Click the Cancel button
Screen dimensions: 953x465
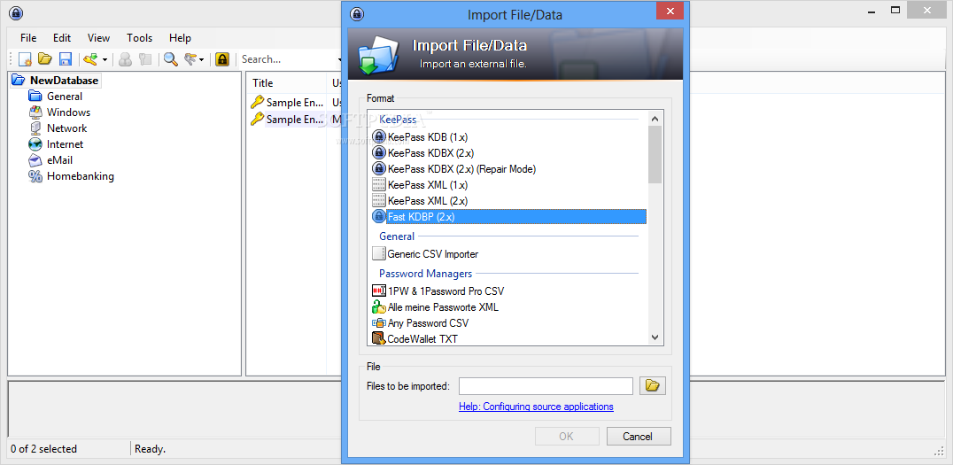[638, 437]
